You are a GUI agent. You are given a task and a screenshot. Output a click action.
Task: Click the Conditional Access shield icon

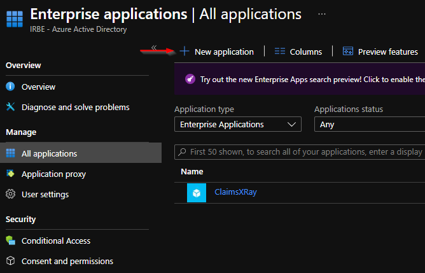pyautogui.click(x=10, y=241)
